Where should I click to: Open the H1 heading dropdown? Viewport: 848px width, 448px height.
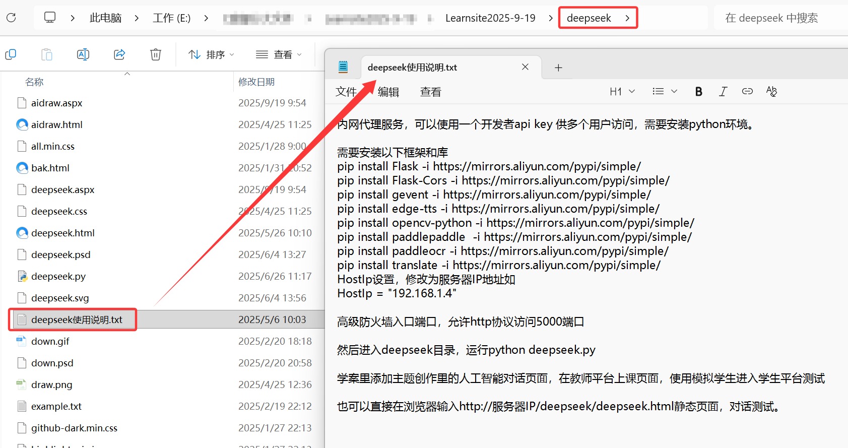(622, 91)
